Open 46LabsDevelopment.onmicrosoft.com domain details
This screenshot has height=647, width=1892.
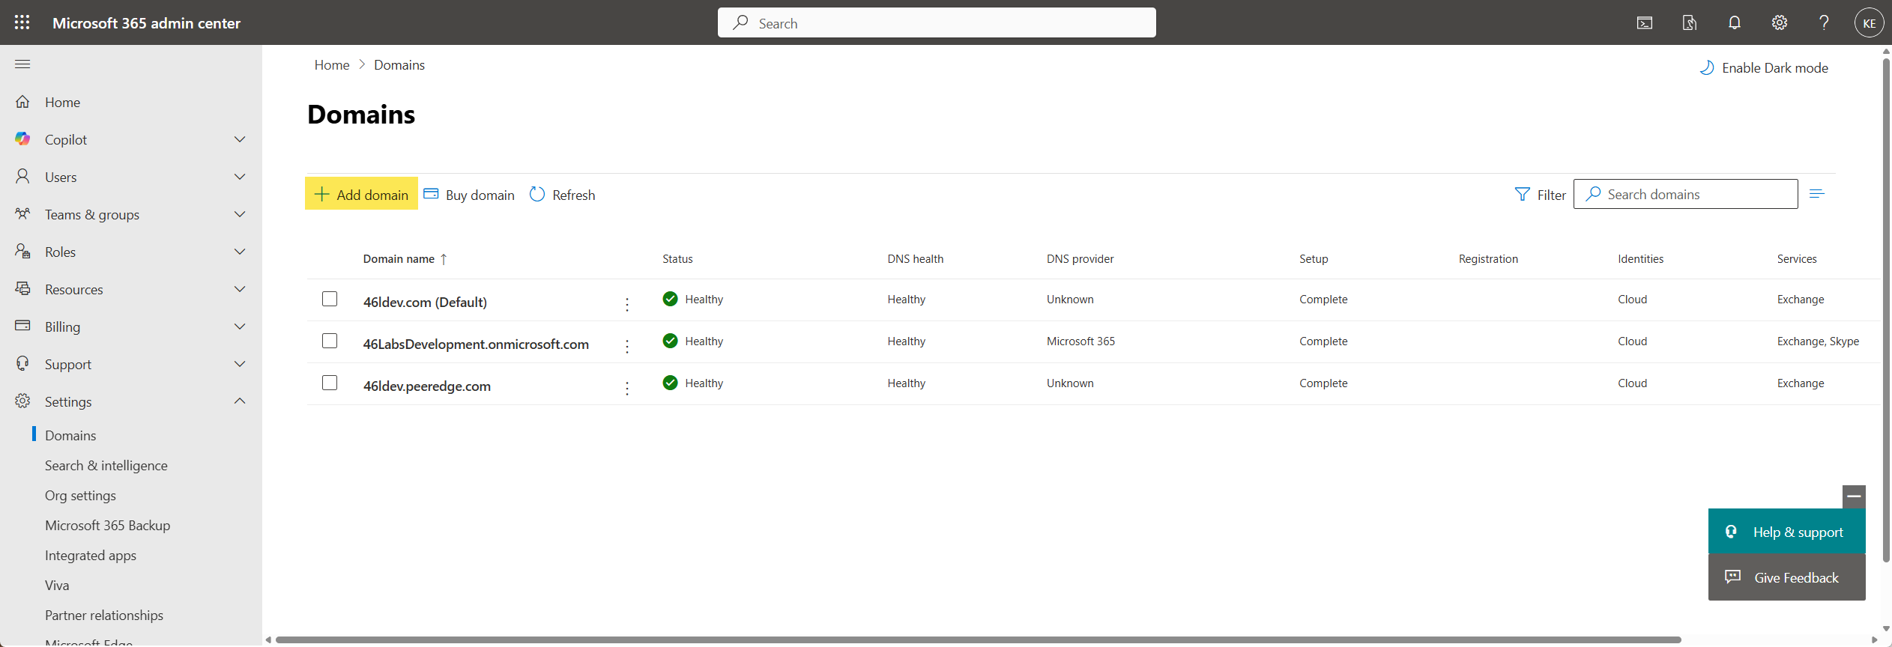(x=476, y=344)
